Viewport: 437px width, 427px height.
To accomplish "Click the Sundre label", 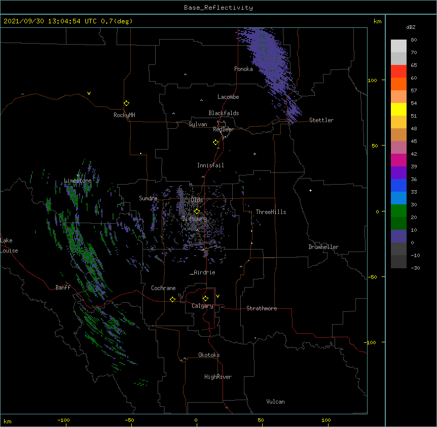I will tap(148, 198).
